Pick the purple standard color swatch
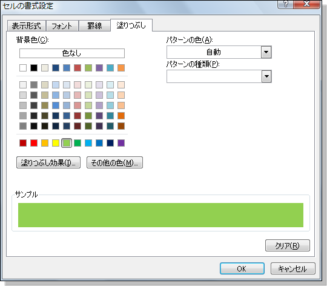 click(x=121, y=143)
